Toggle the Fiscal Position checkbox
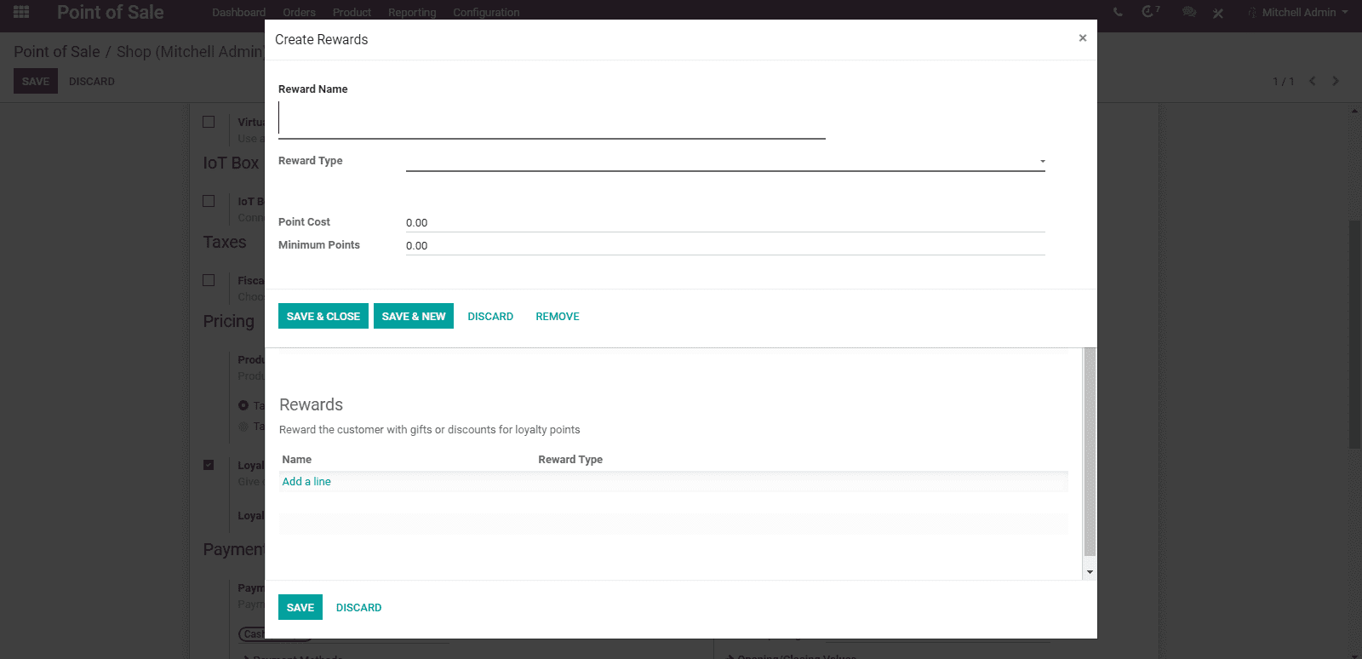Image resolution: width=1362 pixels, height=659 pixels. 209,280
